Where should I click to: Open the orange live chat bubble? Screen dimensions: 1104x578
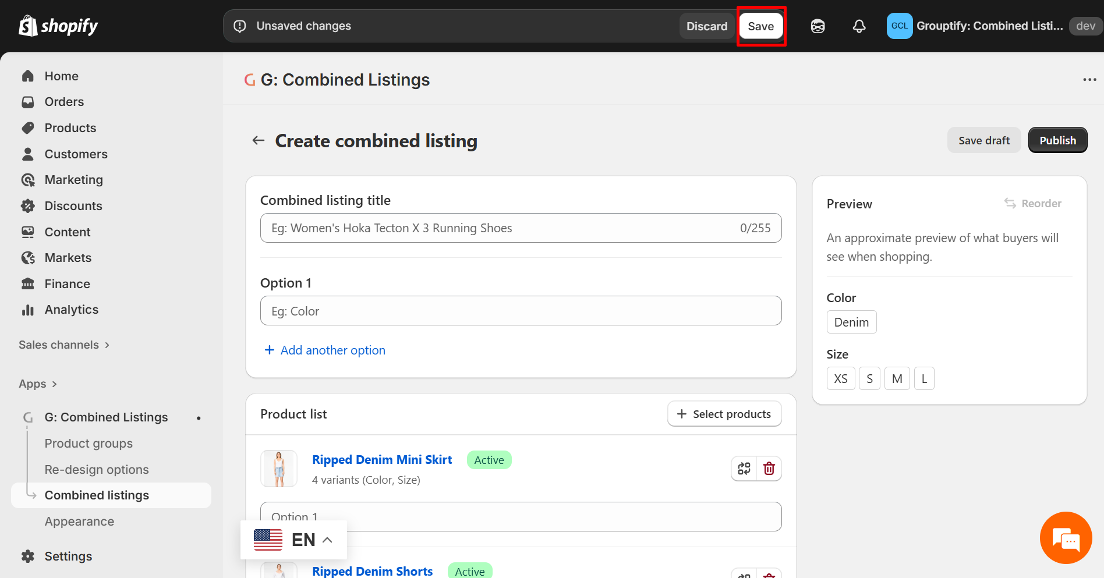click(x=1066, y=538)
